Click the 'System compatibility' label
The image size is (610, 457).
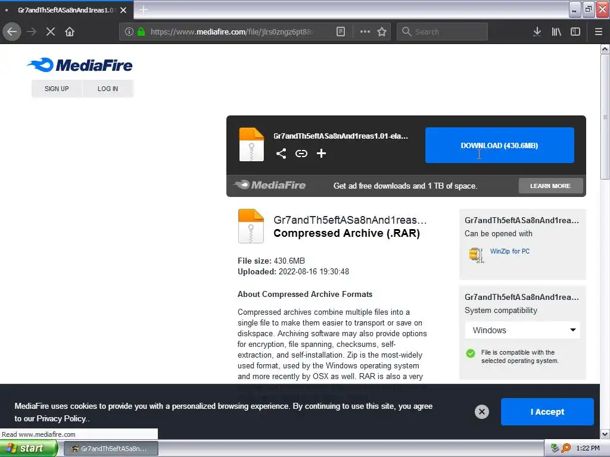(x=500, y=310)
